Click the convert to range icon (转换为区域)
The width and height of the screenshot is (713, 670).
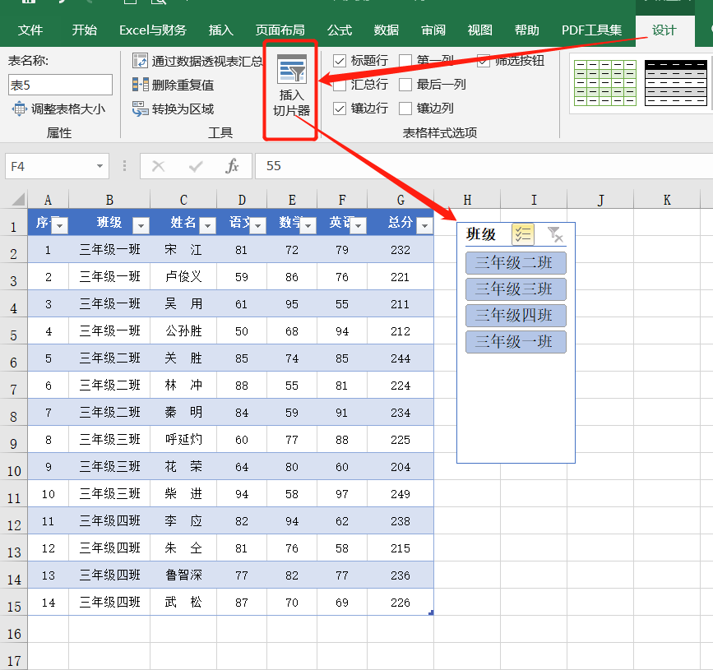(140, 109)
